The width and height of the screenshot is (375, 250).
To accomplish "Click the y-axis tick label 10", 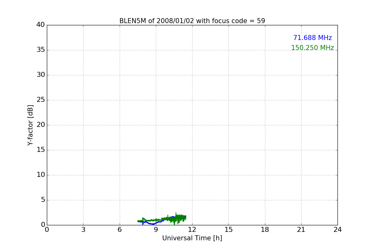I will tap(41, 175).
